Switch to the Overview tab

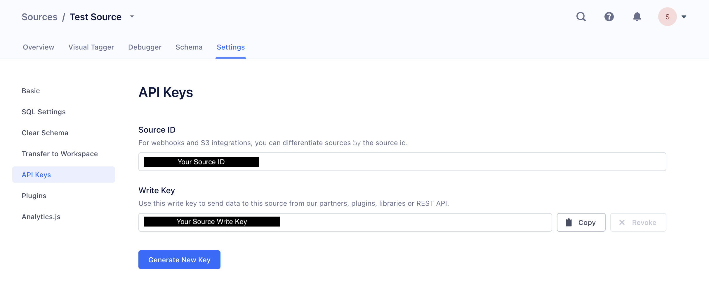point(39,47)
